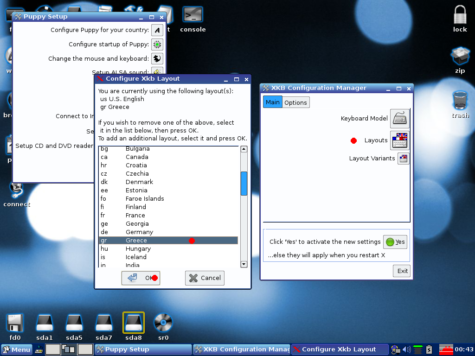Image resolution: width=475 pixels, height=356 pixels.
Task: Select Iceland in the layout list
Action: (x=168, y=257)
